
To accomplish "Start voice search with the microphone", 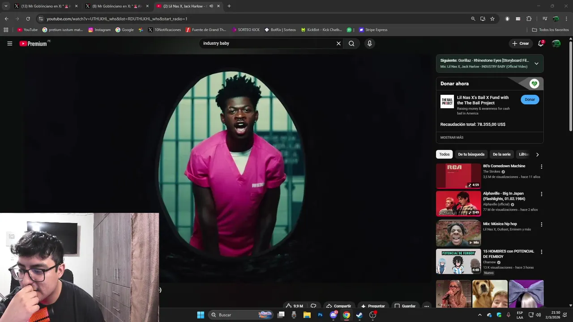I will (x=369, y=43).
